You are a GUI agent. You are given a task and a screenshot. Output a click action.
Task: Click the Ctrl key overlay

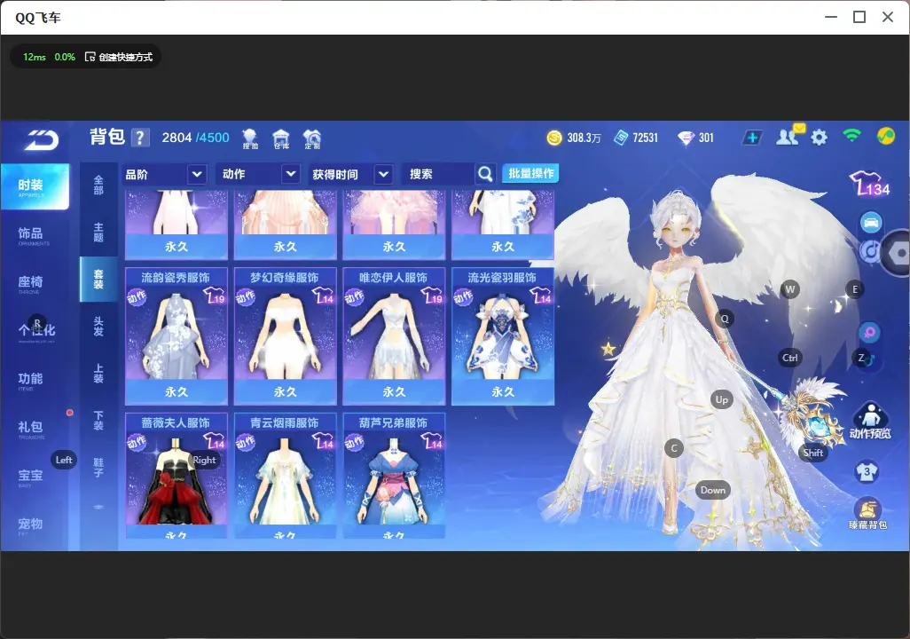pos(790,358)
